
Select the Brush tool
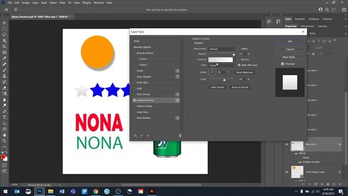4,70
